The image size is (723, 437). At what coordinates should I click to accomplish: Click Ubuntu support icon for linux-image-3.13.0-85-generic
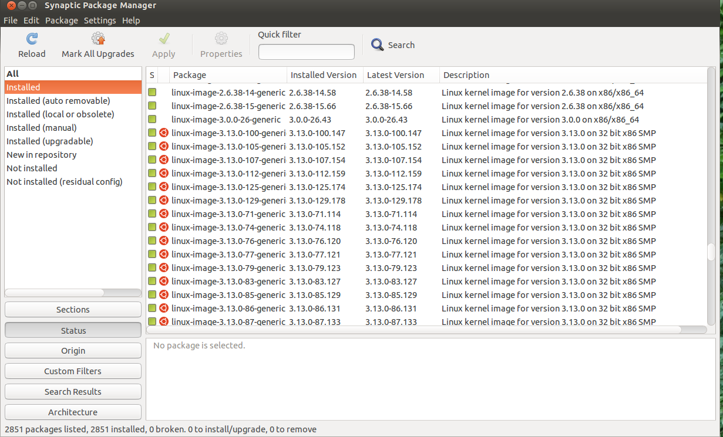point(164,295)
